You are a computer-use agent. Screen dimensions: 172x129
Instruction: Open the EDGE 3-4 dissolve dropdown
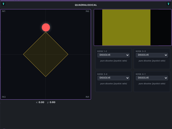pyautogui.click(x=114, y=78)
